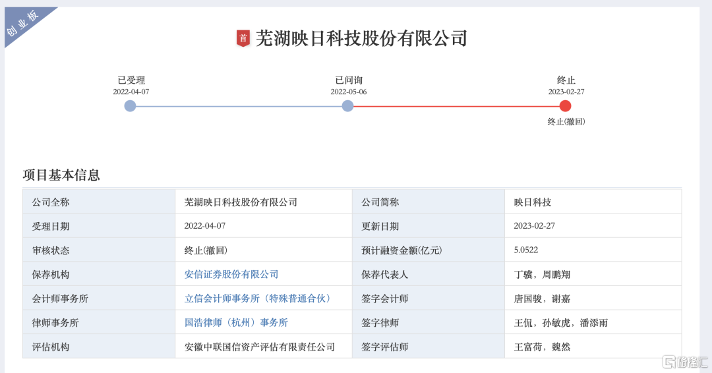Image resolution: width=712 pixels, height=373 pixels.
Task: Click the 签字律师 label cell
Action: (x=429, y=322)
